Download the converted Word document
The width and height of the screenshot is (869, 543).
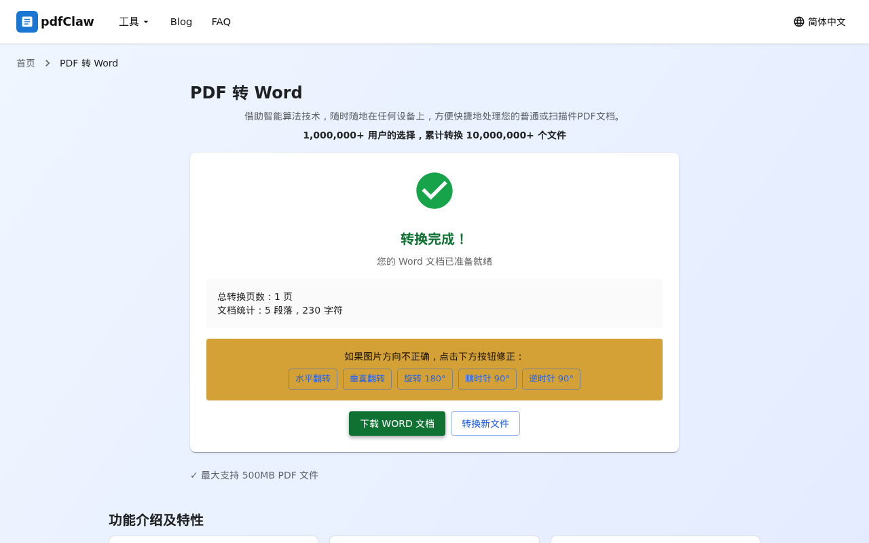[397, 424]
